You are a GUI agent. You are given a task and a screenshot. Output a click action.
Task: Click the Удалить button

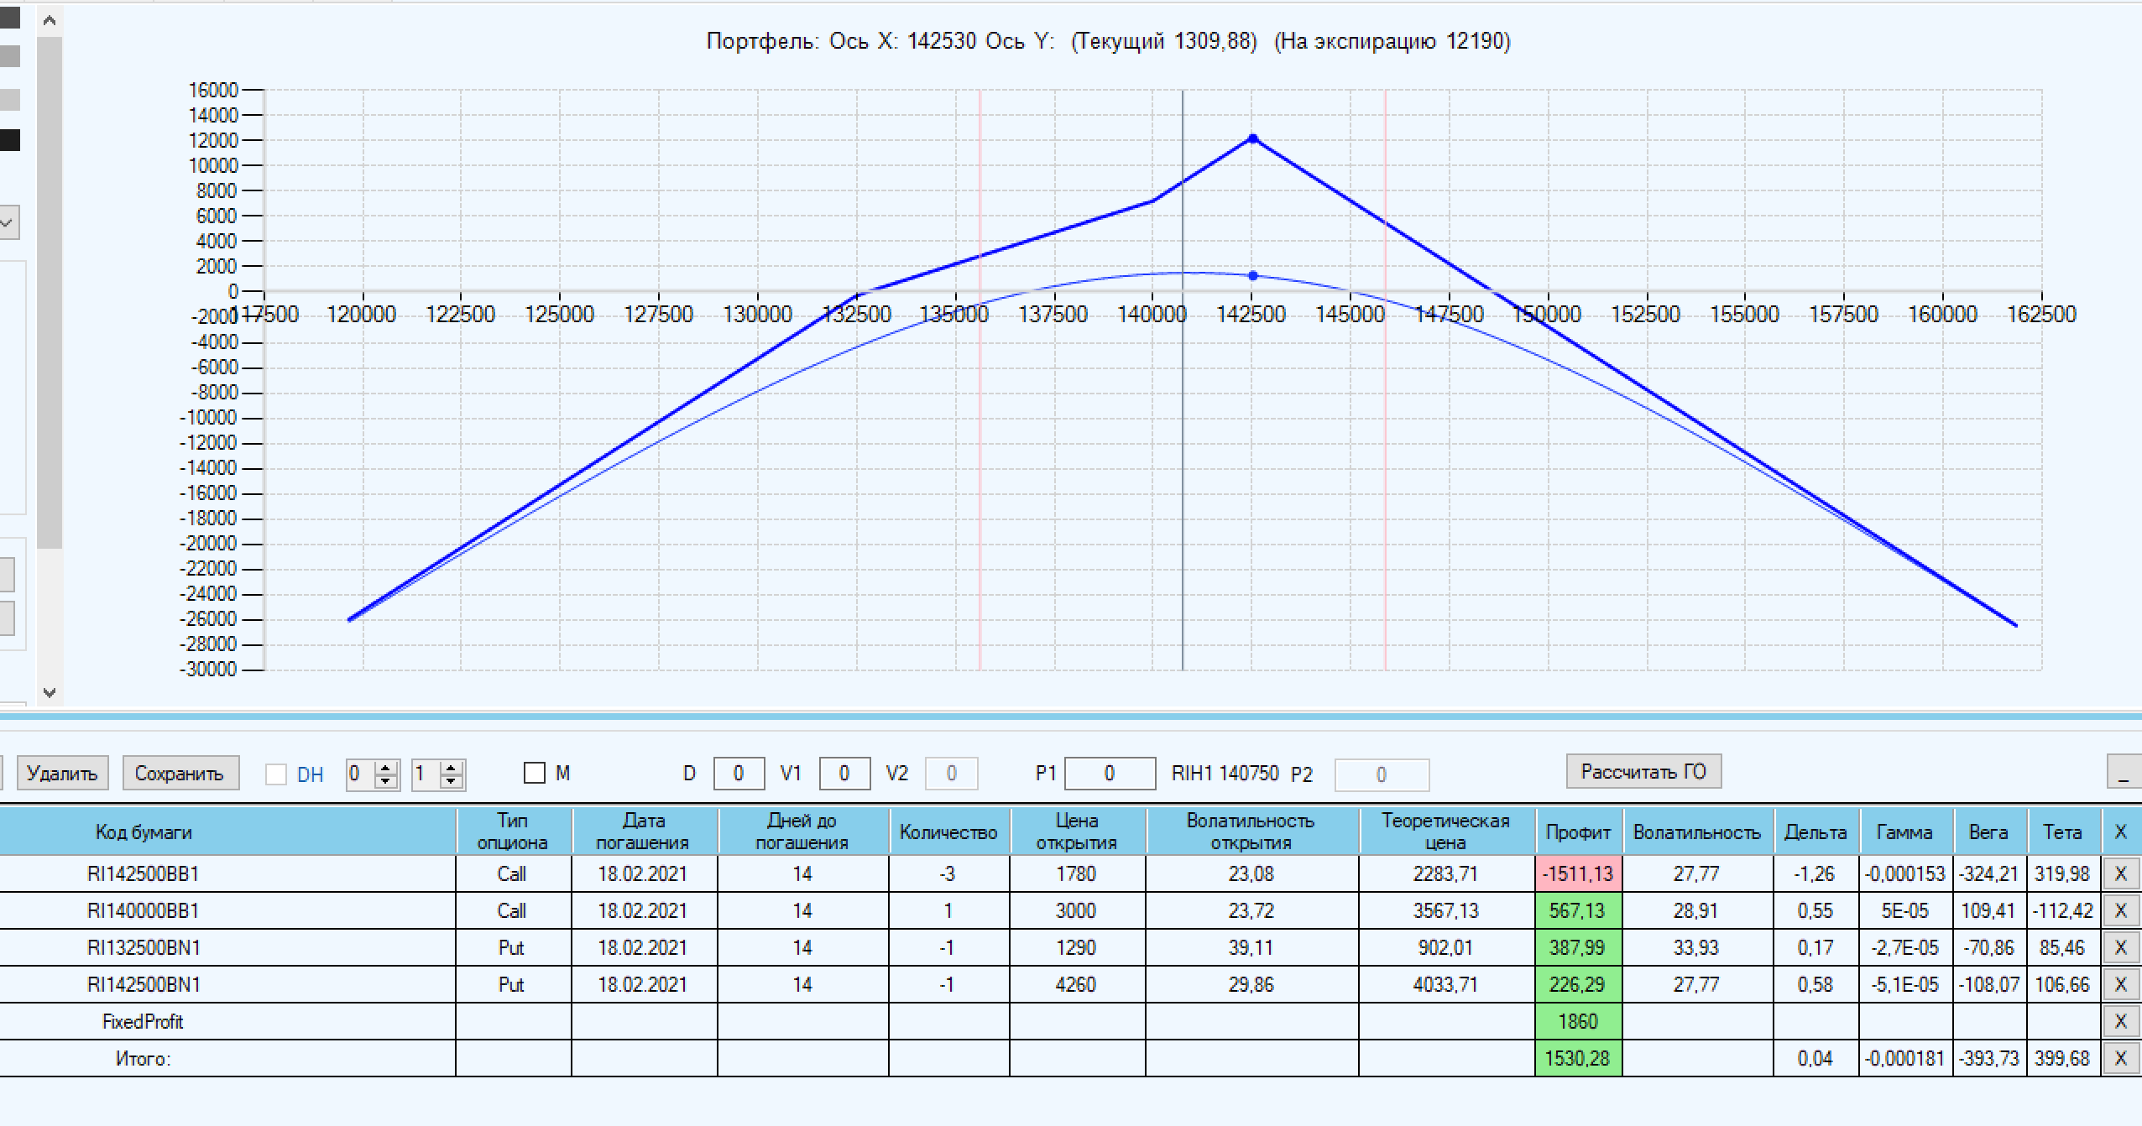coord(62,773)
